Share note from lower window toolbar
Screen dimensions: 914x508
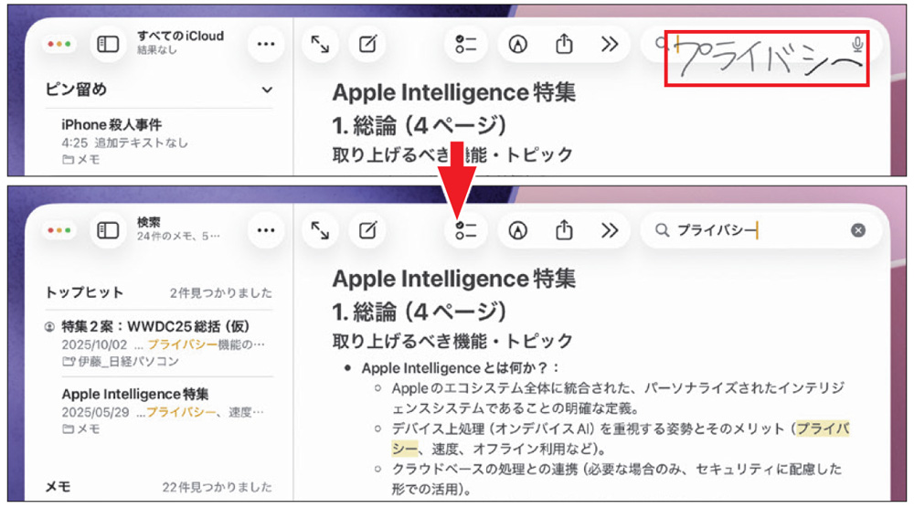[x=564, y=230]
